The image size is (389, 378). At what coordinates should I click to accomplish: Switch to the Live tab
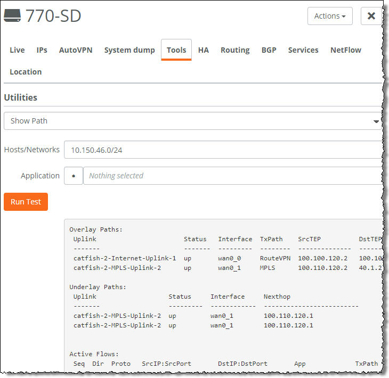[x=17, y=50]
